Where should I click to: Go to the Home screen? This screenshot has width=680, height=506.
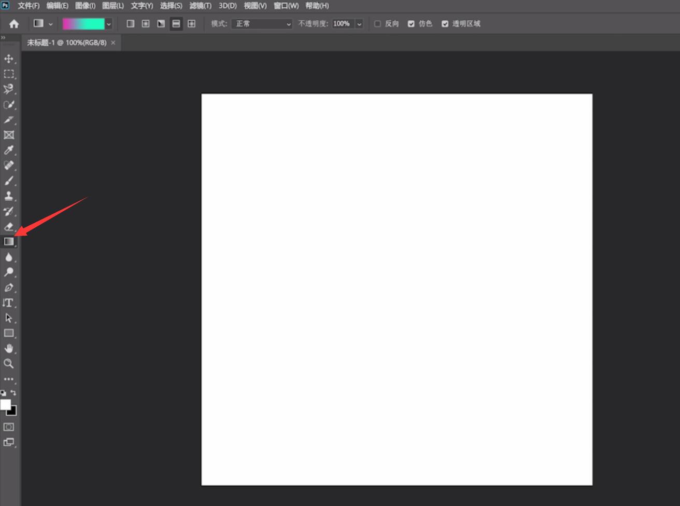point(14,24)
